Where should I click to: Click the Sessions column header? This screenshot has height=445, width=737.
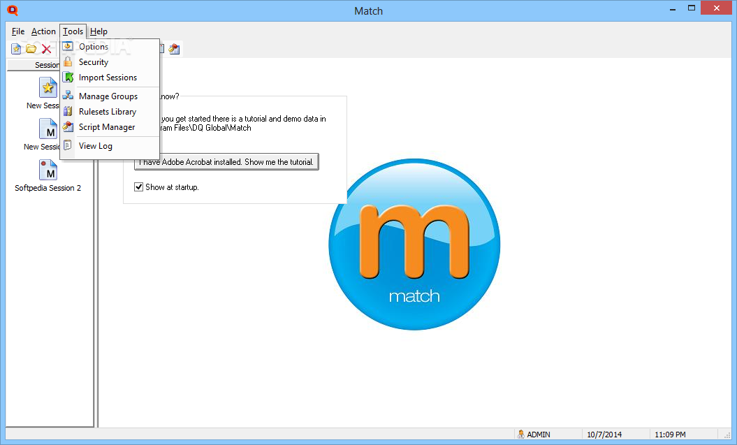click(x=34, y=65)
